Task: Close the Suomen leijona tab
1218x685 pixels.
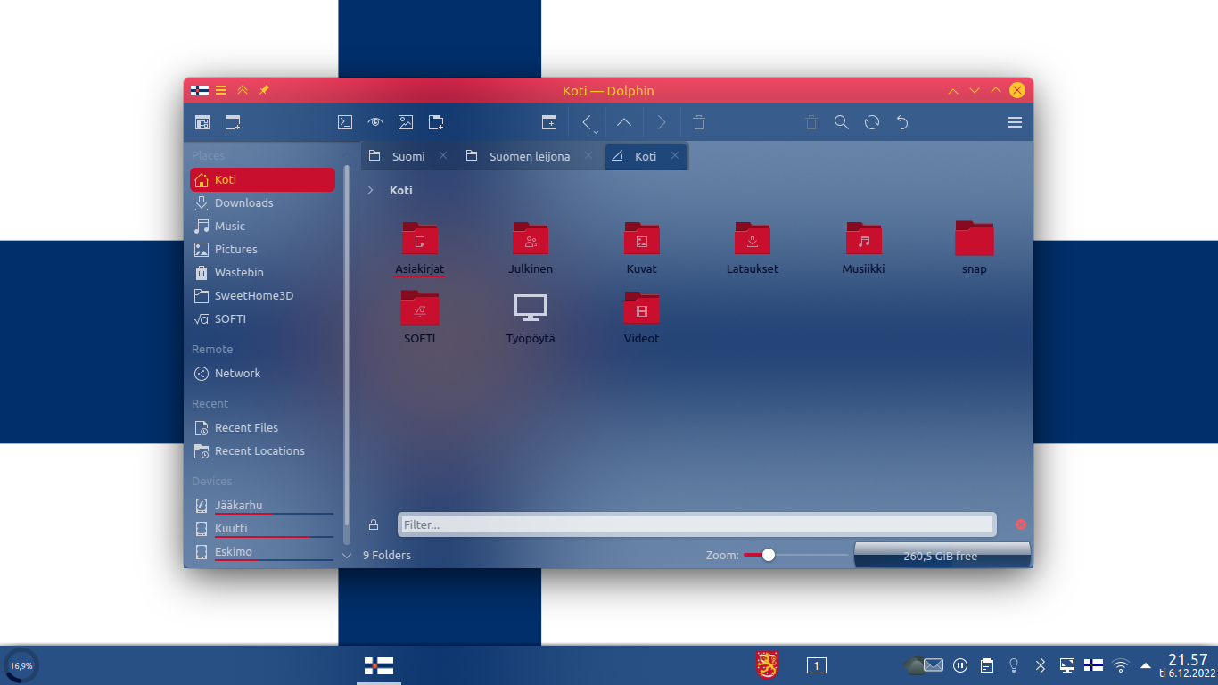Action: (588, 155)
